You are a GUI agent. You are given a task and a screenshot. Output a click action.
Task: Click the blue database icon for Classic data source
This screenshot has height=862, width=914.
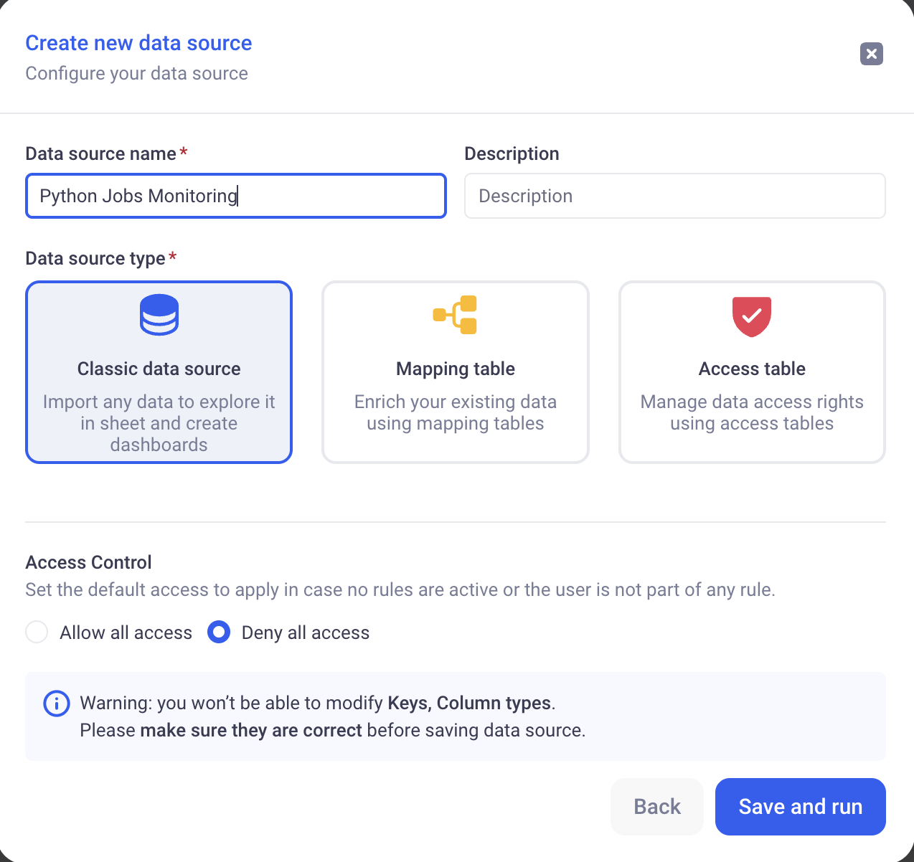pos(159,315)
